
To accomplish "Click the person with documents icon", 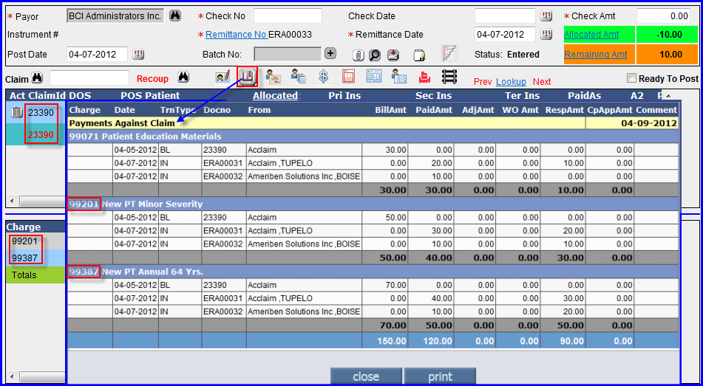I will (x=298, y=77).
